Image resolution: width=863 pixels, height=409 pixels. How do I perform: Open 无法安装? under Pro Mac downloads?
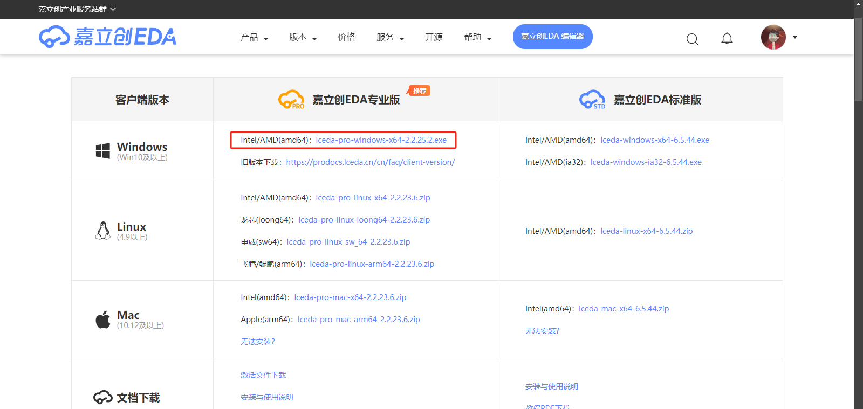pos(258,342)
